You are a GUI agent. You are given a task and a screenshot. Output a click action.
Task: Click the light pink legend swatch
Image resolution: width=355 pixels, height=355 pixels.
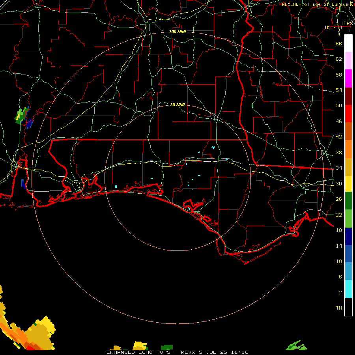348,60
